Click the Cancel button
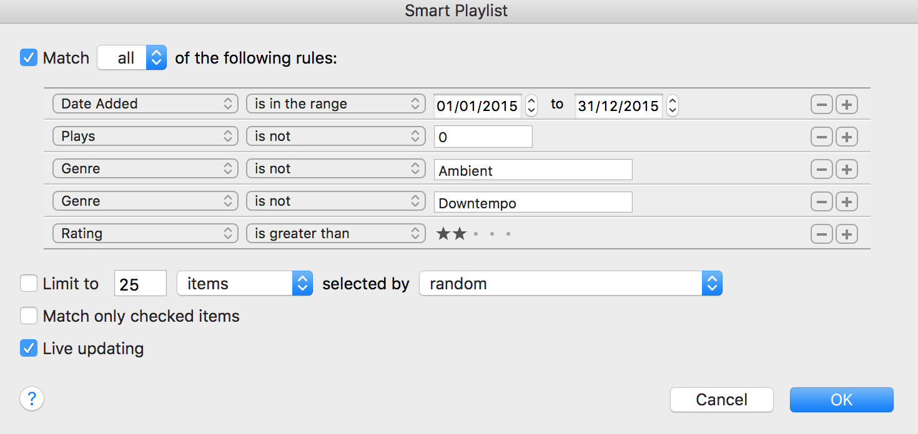This screenshot has width=918, height=434. click(721, 400)
